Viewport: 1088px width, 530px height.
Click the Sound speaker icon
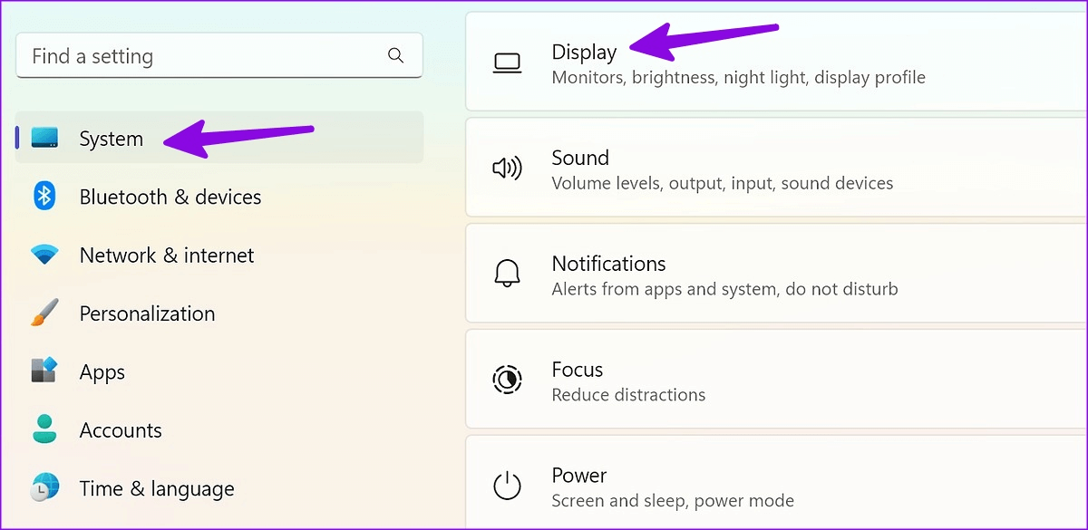pyautogui.click(x=507, y=169)
